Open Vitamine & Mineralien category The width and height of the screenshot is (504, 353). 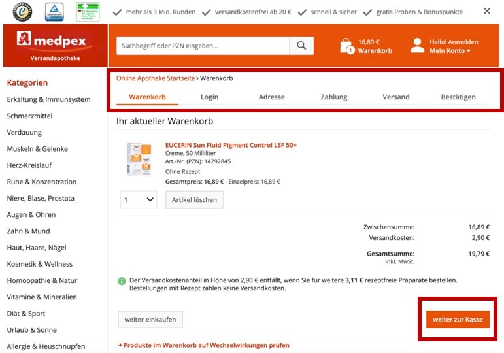click(x=42, y=297)
